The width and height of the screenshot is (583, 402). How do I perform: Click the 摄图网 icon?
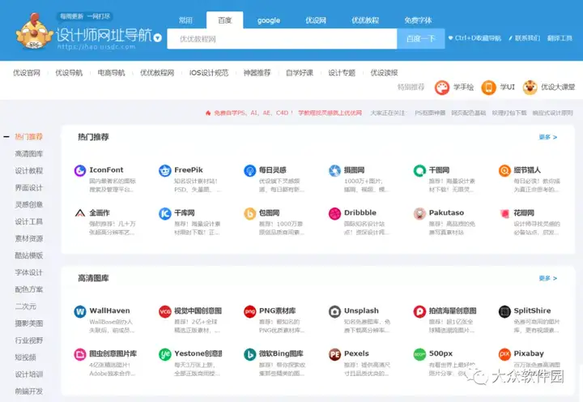pos(334,170)
